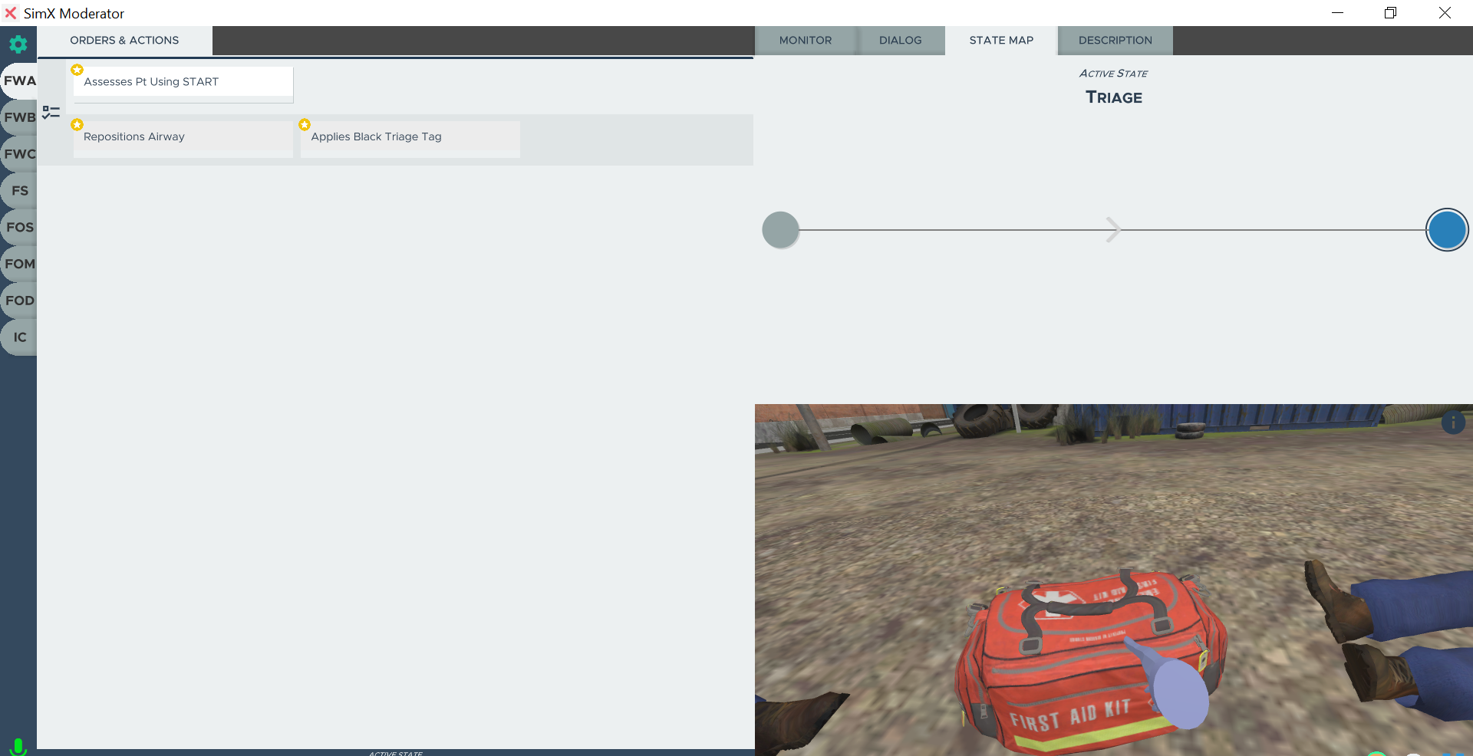
Task: Open the DIALOG tab
Action: click(x=900, y=41)
